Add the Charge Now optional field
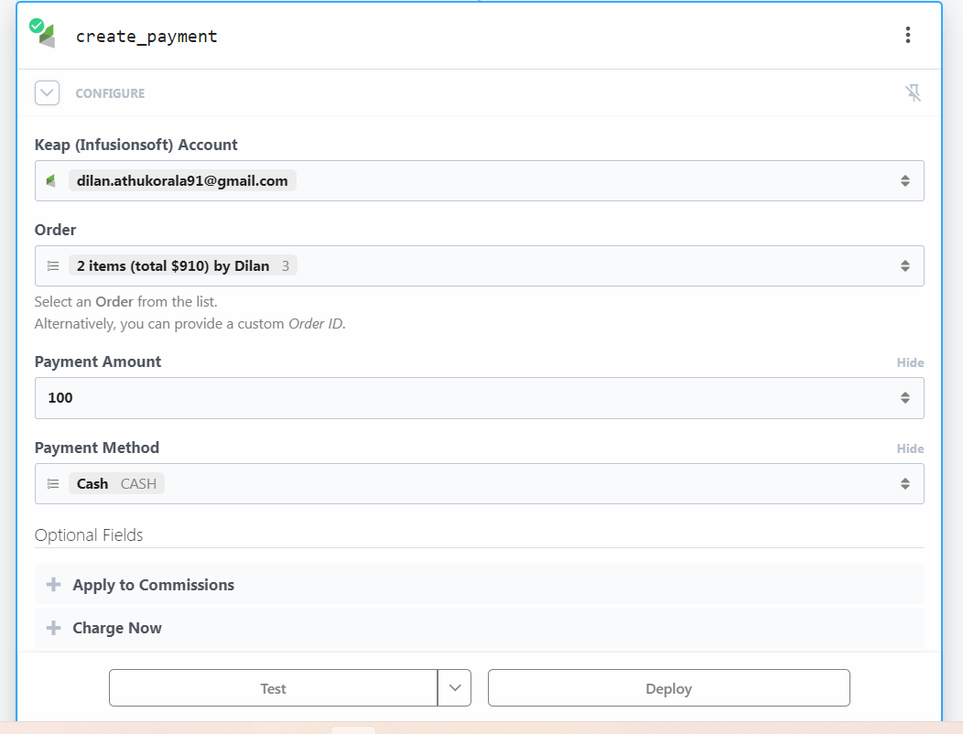This screenshot has width=963, height=734. point(479,628)
